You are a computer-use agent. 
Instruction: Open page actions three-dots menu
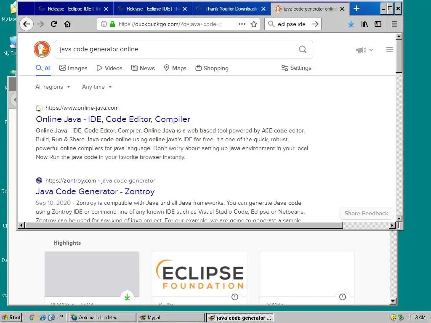coord(242,24)
